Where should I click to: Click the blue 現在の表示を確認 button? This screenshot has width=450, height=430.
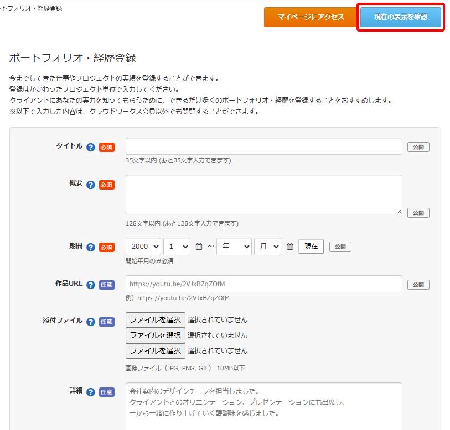[401, 17]
